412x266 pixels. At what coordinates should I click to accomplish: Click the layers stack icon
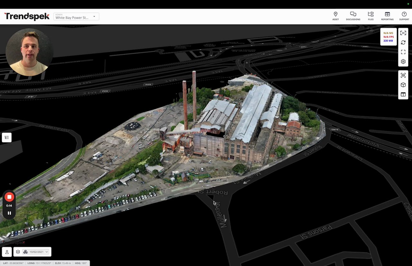coord(18,252)
